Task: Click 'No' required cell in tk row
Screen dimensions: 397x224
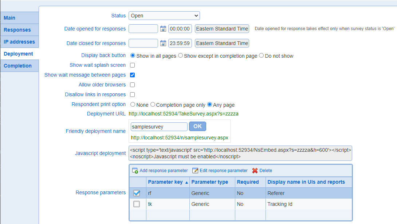Action: click(251, 204)
